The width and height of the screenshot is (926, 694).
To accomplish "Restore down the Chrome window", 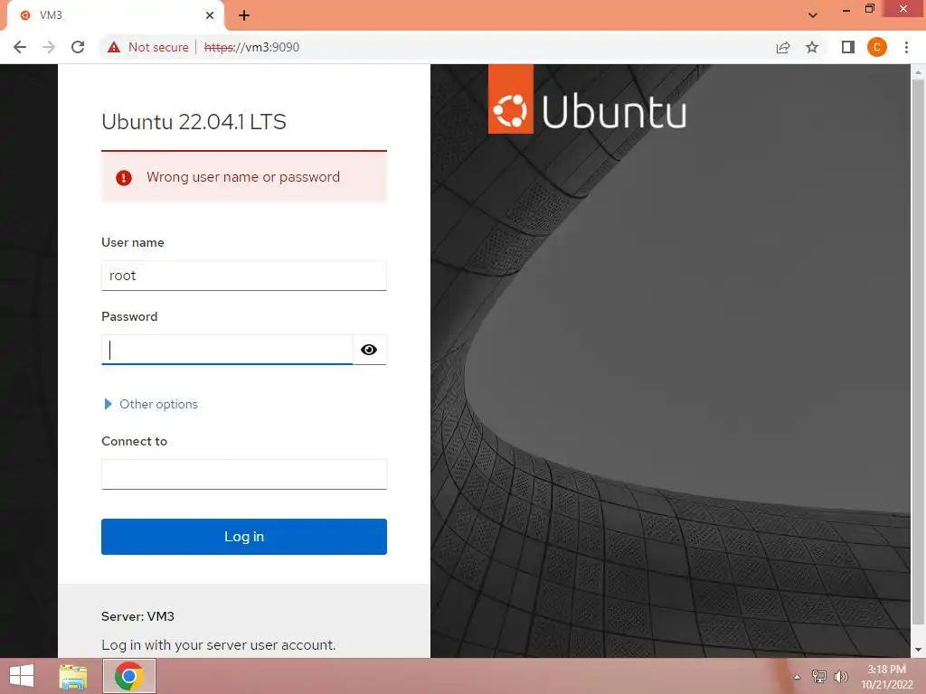I will click(869, 9).
